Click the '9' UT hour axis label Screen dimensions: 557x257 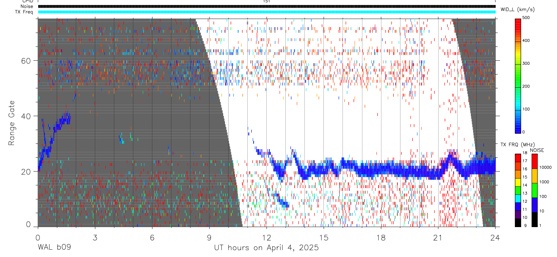pyautogui.click(x=209, y=238)
